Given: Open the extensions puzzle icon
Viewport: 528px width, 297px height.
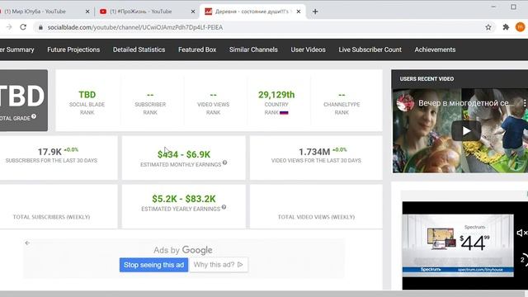Looking at the screenshot, I should click(x=506, y=27).
